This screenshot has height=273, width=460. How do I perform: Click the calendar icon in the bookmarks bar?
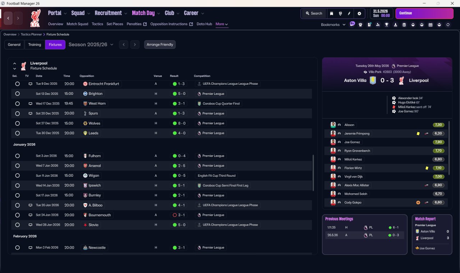tap(430, 25)
